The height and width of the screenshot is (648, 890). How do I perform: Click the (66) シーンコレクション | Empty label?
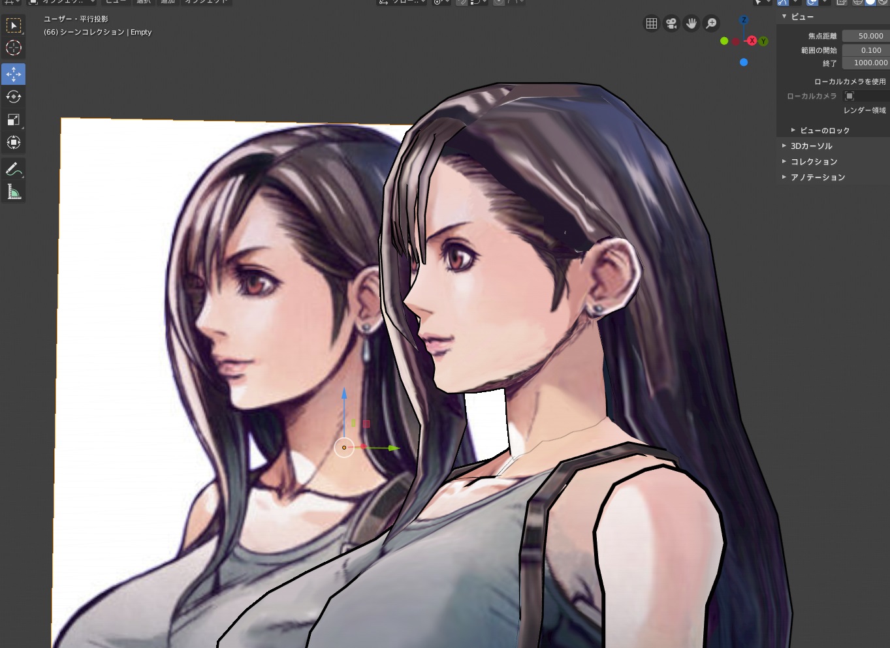[x=97, y=32]
